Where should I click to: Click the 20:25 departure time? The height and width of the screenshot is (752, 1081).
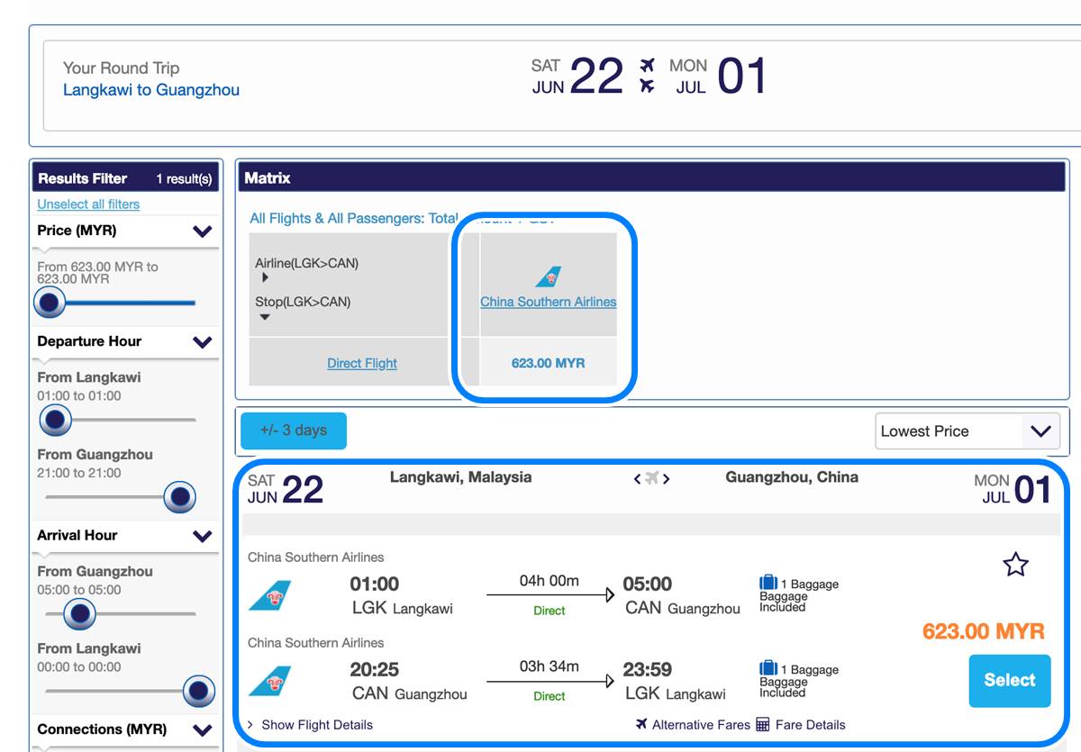click(375, 670)
